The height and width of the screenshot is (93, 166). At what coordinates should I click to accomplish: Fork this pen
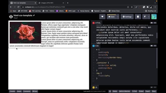coord(134,91)
